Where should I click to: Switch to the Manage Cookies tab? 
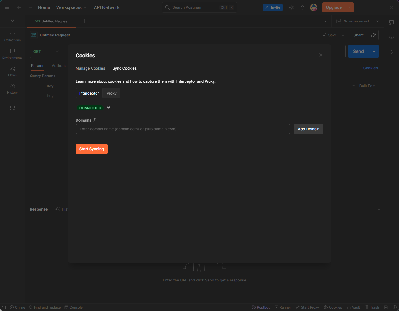pos(90,68)
